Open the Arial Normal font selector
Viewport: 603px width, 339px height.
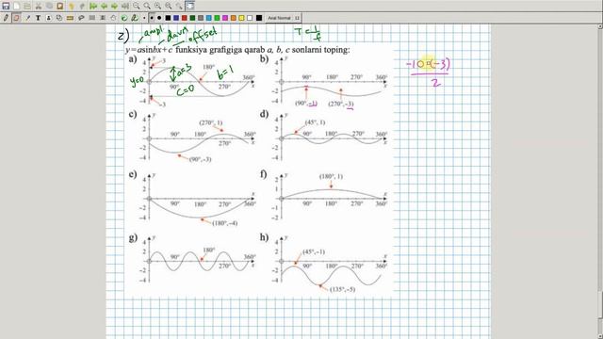coord(284,18)
